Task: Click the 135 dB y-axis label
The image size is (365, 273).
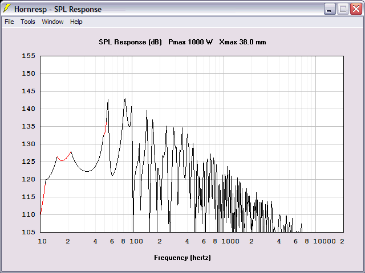Action: coord(29,126)
